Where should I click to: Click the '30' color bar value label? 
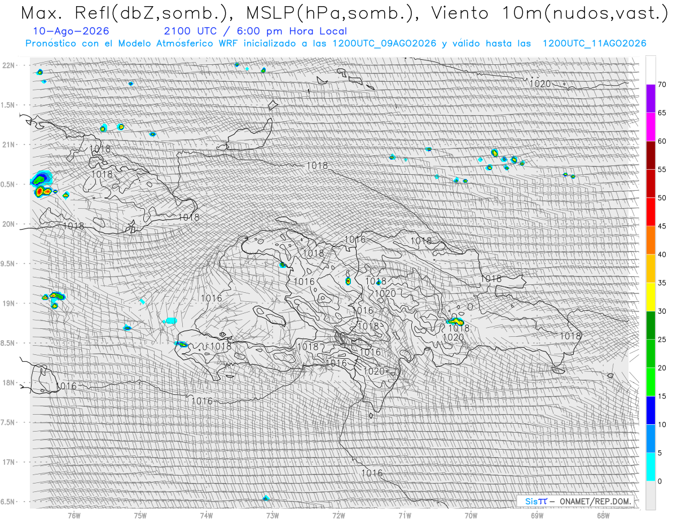(x=662, y=311)
